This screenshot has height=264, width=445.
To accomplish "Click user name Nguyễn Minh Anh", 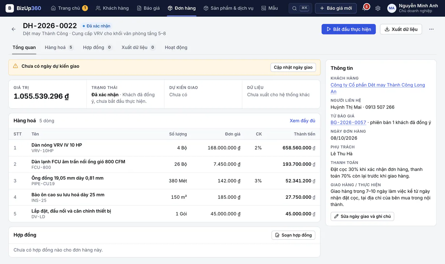I will tap(418, 6).
